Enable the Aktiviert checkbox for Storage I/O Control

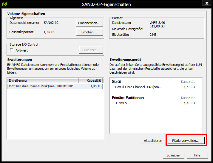(12, 50)
